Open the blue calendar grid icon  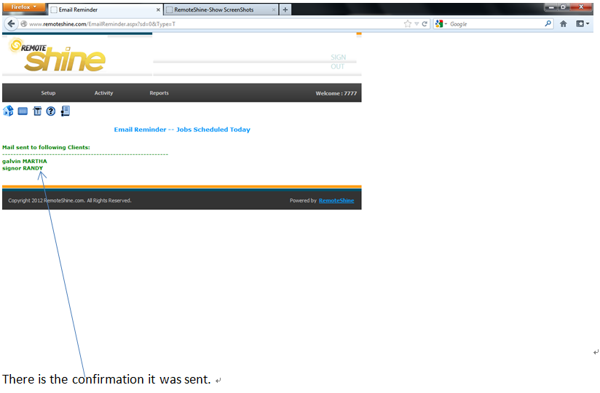pos(23,111)
